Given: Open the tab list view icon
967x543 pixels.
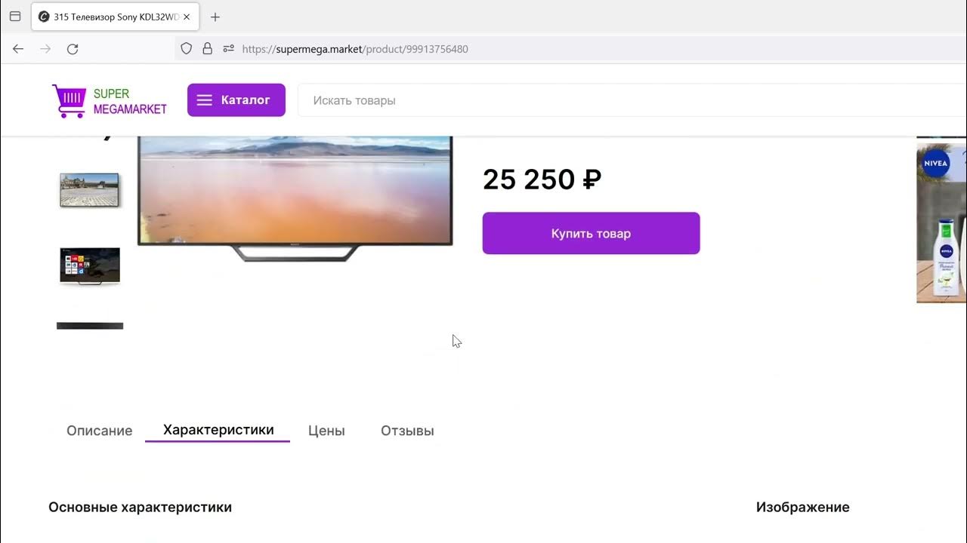Looking at the screenshot, I should coord(14,17).
